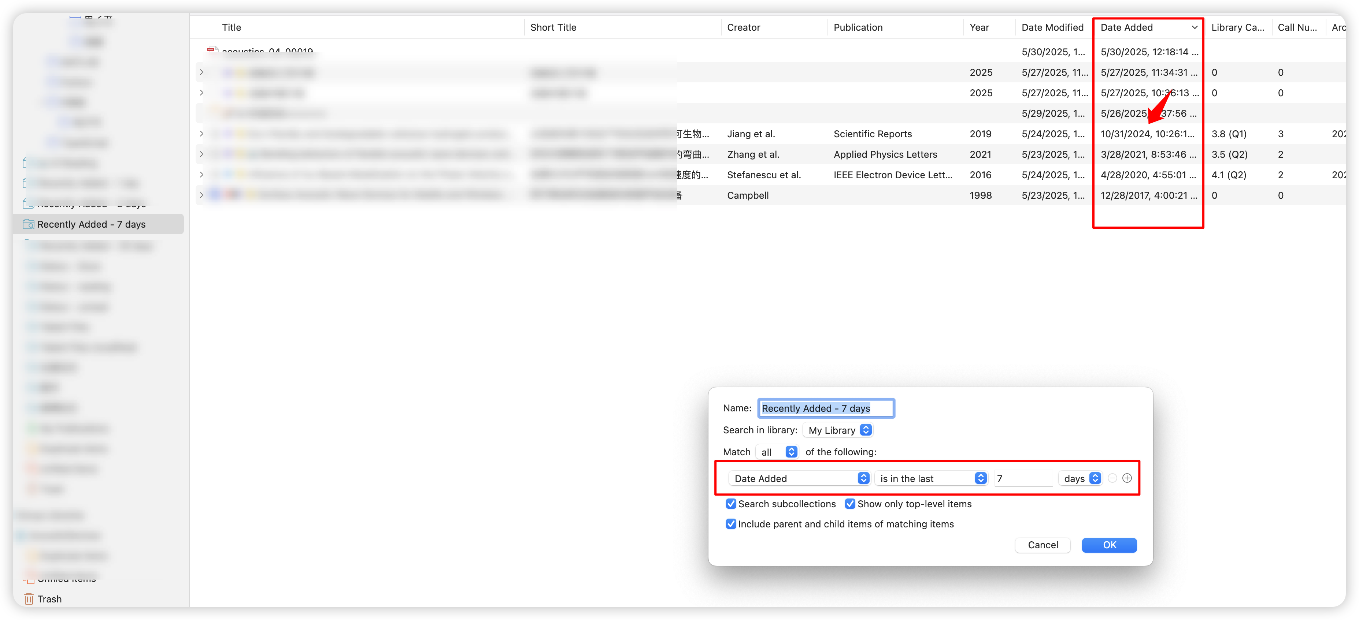
Task: Click the Recently Added 7 days saved search icon
Action: tap(29, 224)
